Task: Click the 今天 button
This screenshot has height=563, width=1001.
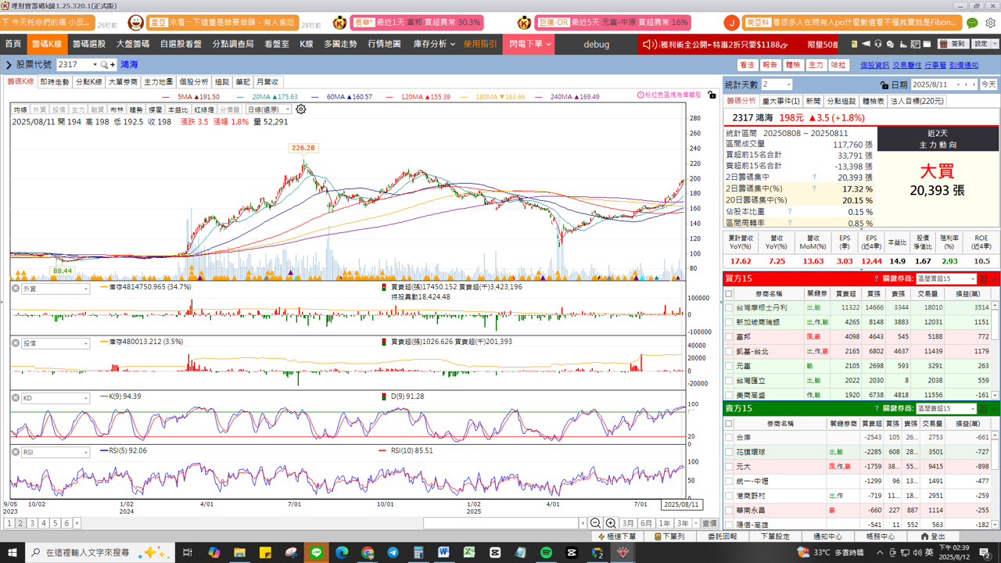Action: [x=988, y=84]
